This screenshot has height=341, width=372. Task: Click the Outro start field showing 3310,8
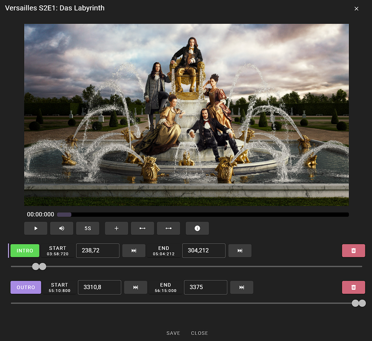pyautogui.click(x=100, y=287)
